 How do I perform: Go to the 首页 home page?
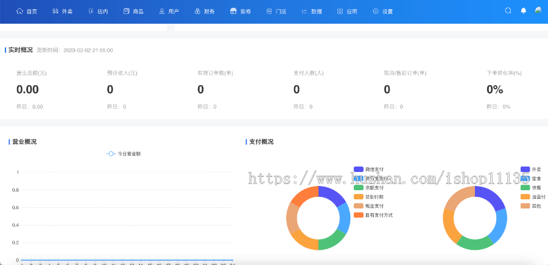[x=26, y=11]
